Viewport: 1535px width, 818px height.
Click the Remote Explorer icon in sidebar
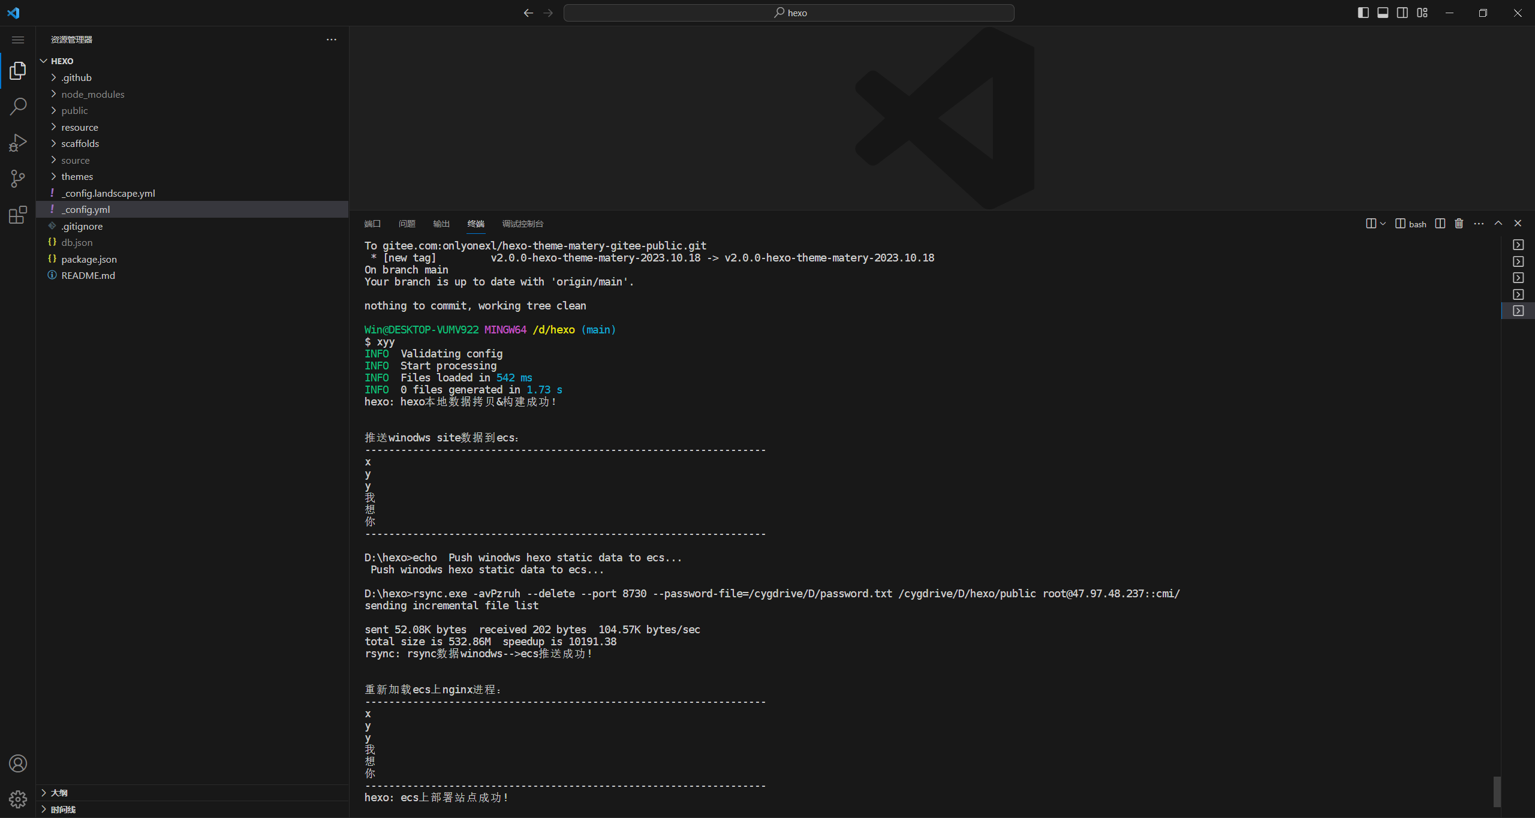click(18, 214)
